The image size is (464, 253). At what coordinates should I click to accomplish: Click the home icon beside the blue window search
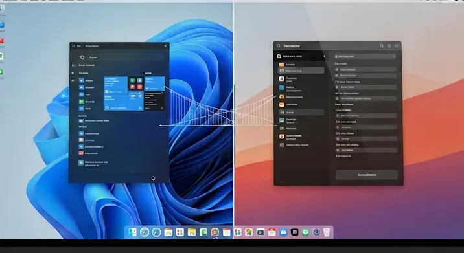pos(82,57)
